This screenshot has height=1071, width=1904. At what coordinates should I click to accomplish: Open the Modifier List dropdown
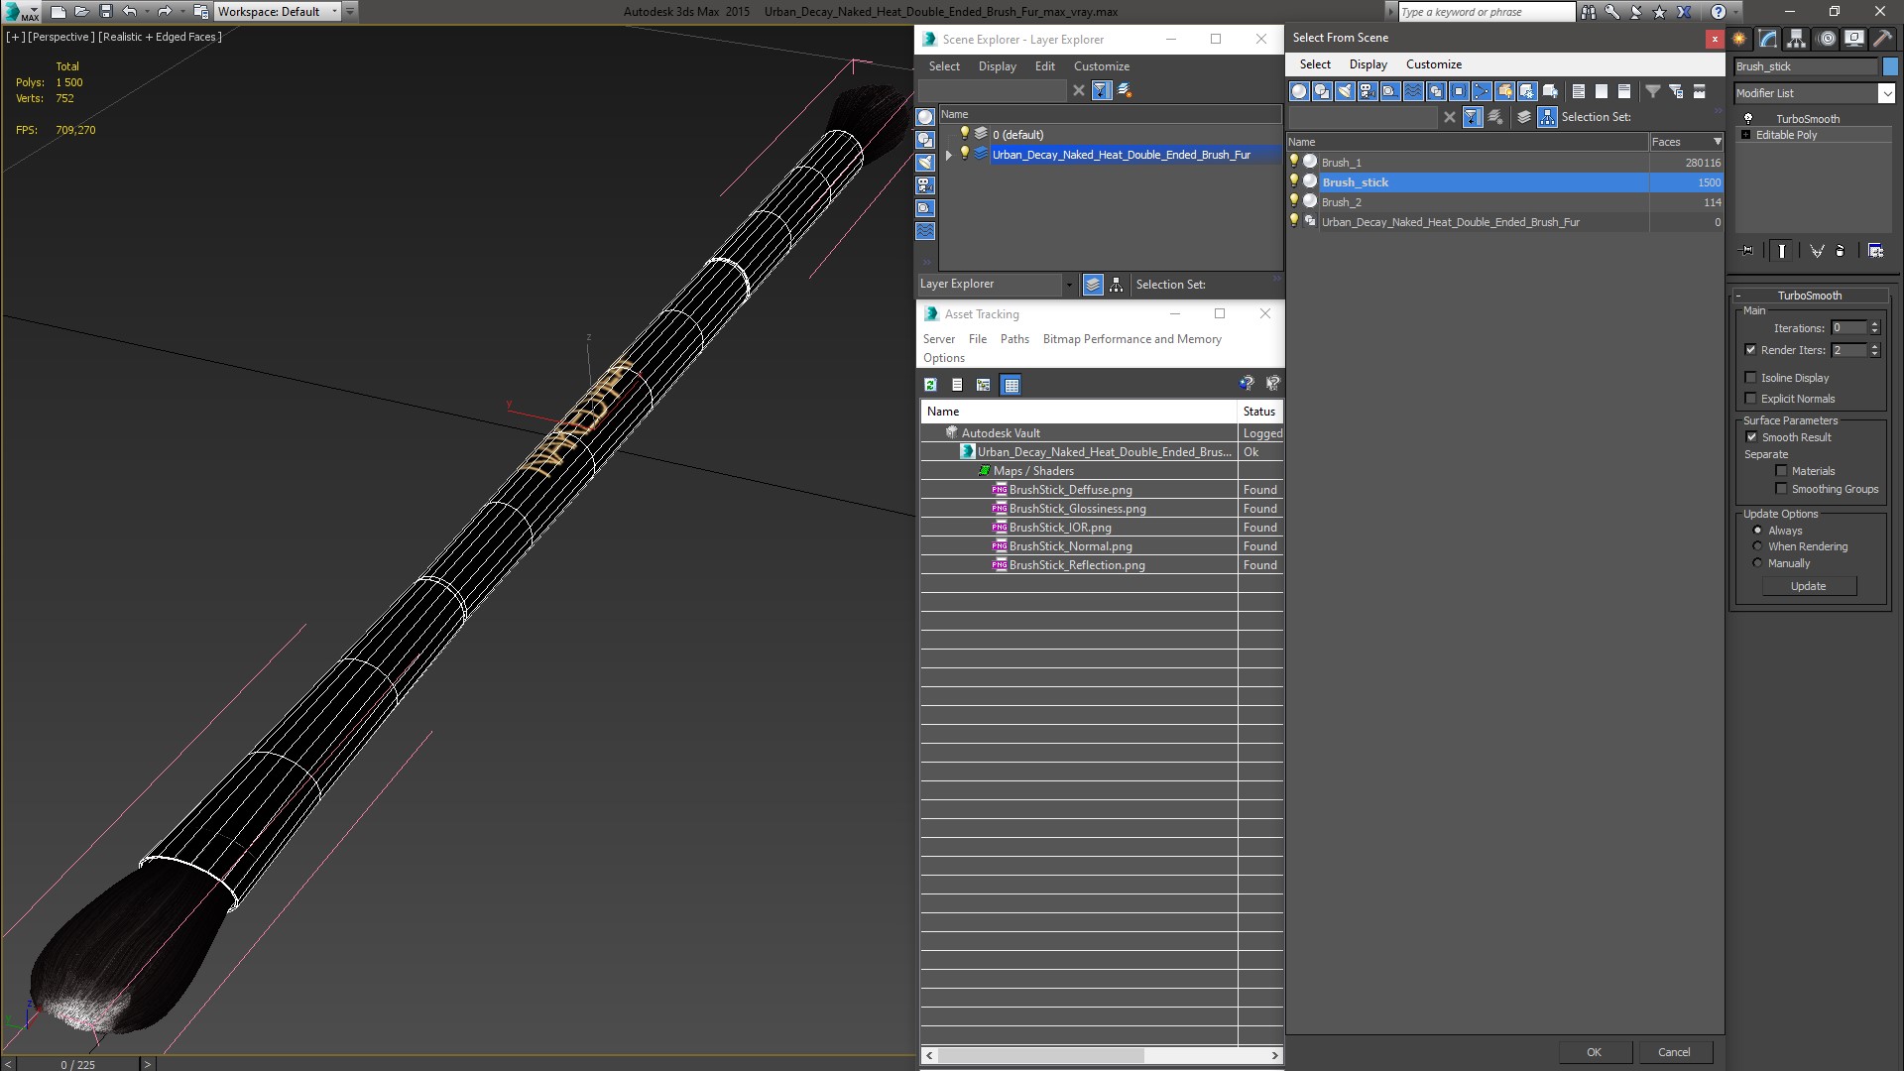click(1885, 93)
